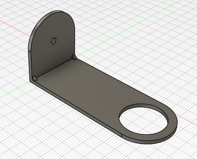Click the upright rounded plate's front face

[x=53, y=53]
